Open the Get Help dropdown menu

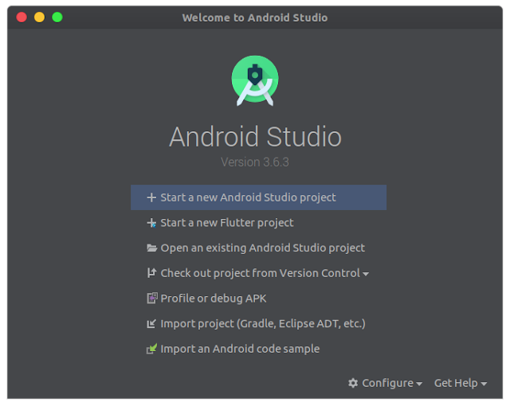click(461, 383)
